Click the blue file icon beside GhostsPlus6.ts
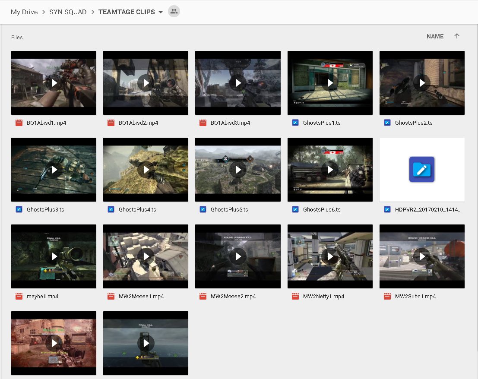This screenshot has width=478, height=379. pos(295,209)
